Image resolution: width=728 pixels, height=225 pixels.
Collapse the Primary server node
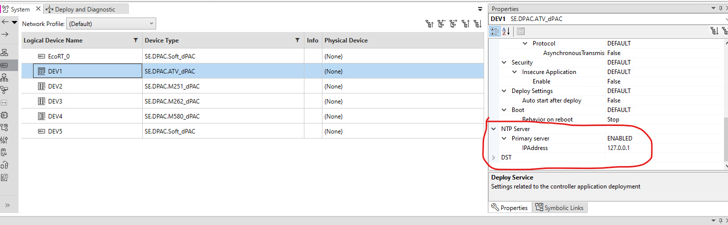[504, 138]
